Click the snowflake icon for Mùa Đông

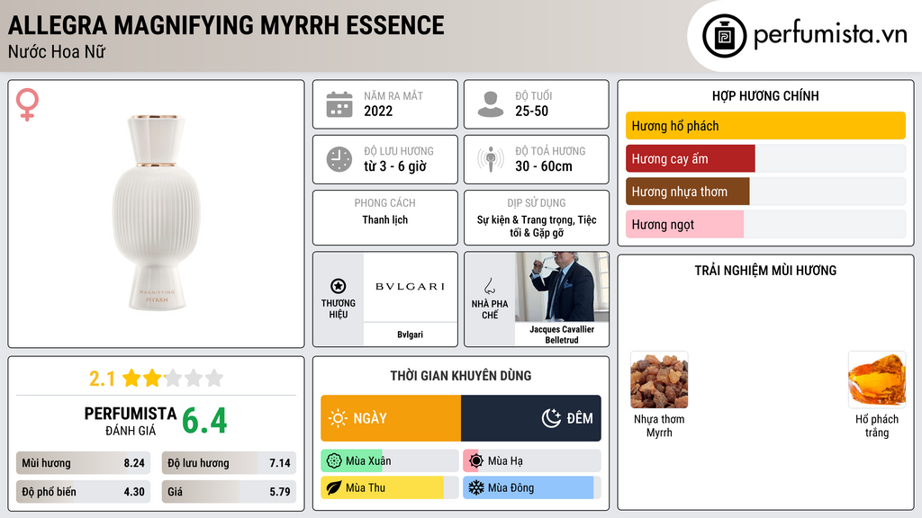(x=476, y=488)
